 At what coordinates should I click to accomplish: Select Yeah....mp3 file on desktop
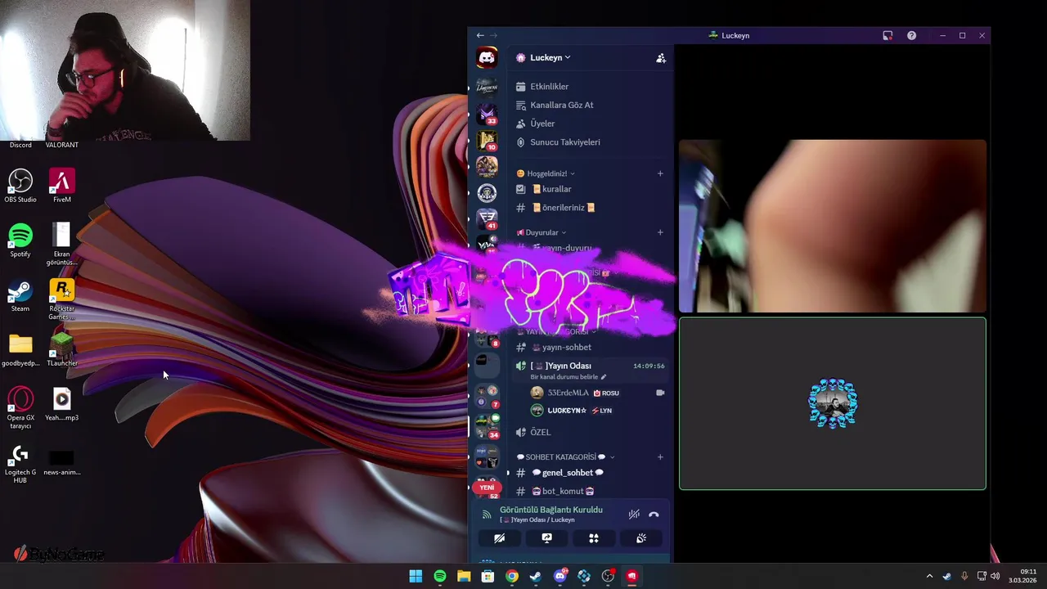pyautogui.click(x=62, y=403)
